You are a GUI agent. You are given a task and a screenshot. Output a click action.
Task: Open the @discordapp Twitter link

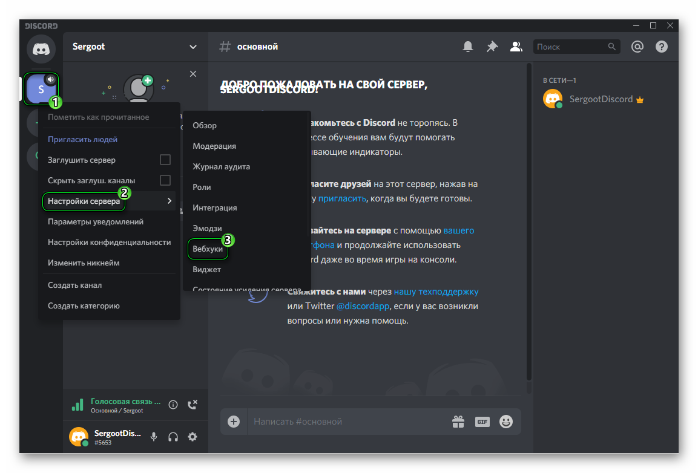coord(363,306)
